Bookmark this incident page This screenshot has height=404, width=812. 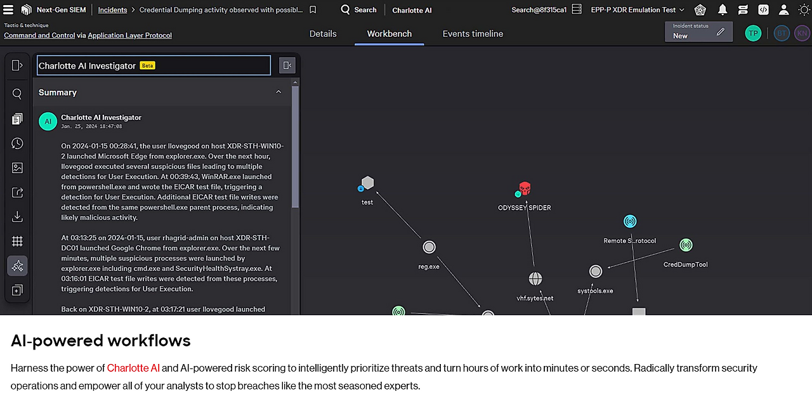coord(313,10)
